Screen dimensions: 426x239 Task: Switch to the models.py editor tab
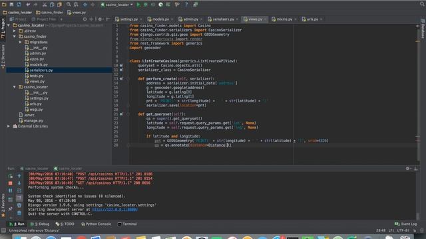pyautogui.click(x=160, y=19)
